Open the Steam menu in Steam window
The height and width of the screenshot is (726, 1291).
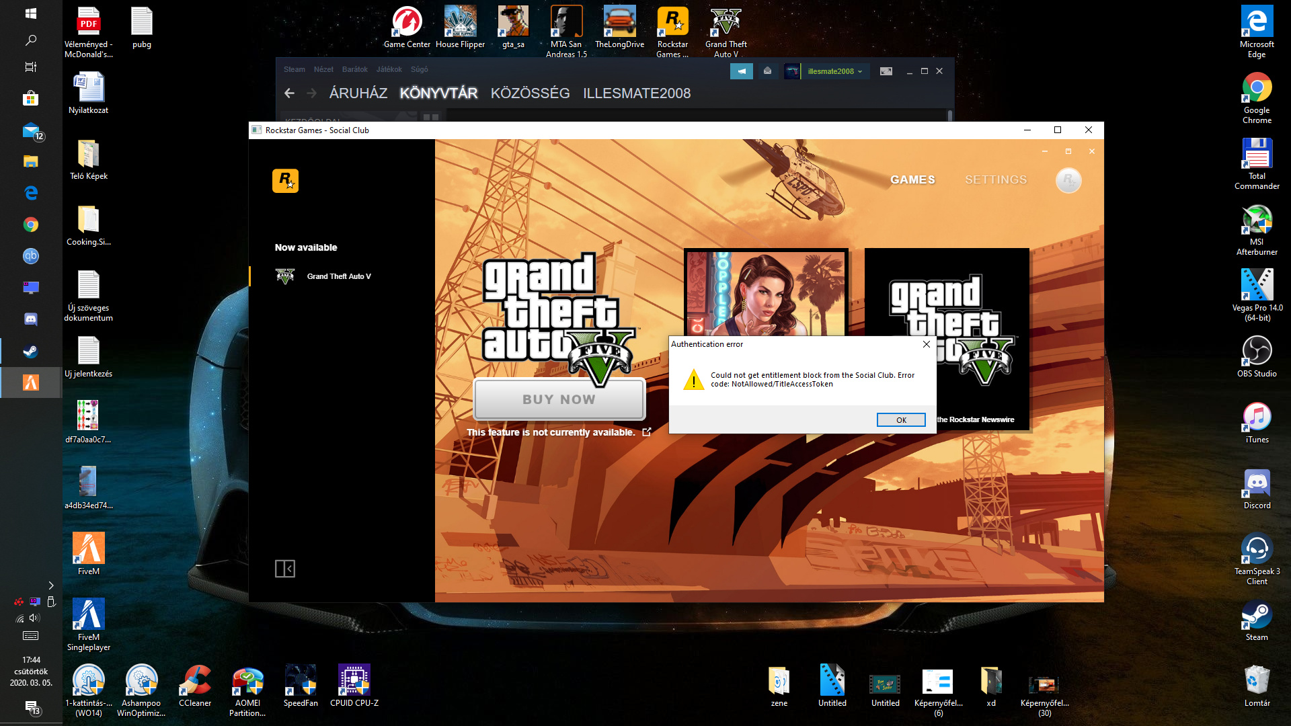coord(294,69)
